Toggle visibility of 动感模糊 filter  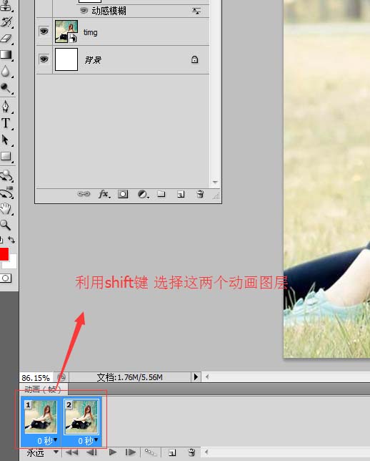click(84, 11)
